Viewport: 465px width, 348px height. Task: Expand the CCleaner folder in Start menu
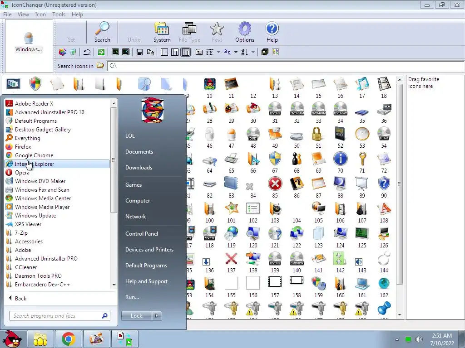(x=26, y=267)
